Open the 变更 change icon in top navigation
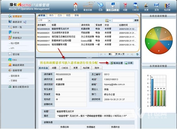Image resolution: width=177 pixels, height=129 pixels. (146, 7)
